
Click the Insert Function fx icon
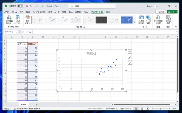tap(30, 32)
